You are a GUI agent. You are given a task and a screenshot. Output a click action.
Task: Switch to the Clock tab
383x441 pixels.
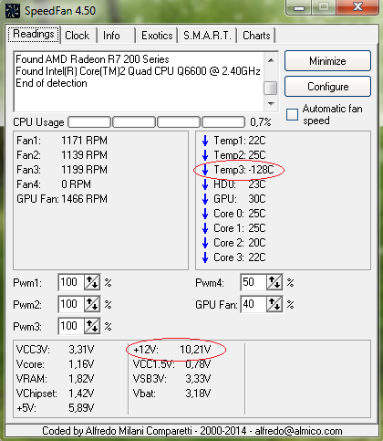click(x=78, y=36)
